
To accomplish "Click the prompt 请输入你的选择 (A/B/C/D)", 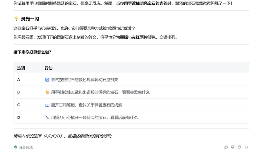I will pyautogui.click(x=38, y=136).
